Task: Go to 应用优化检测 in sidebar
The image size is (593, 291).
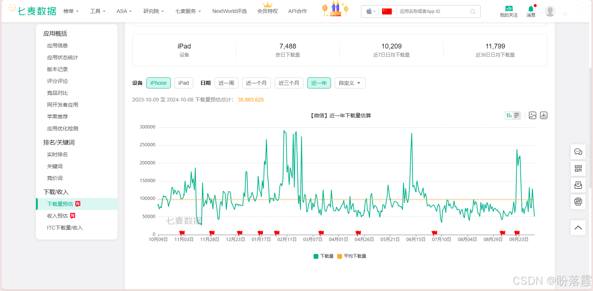Action: pyautogui.click(x=63, y=128)
